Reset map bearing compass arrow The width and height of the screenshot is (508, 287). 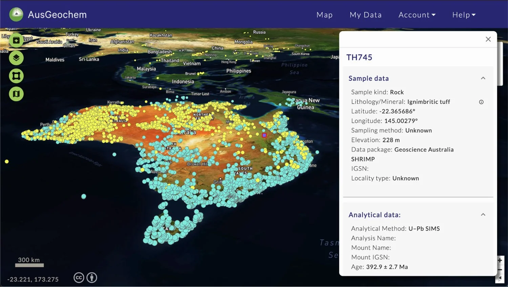pyautogui.click(x=500, y=278)
